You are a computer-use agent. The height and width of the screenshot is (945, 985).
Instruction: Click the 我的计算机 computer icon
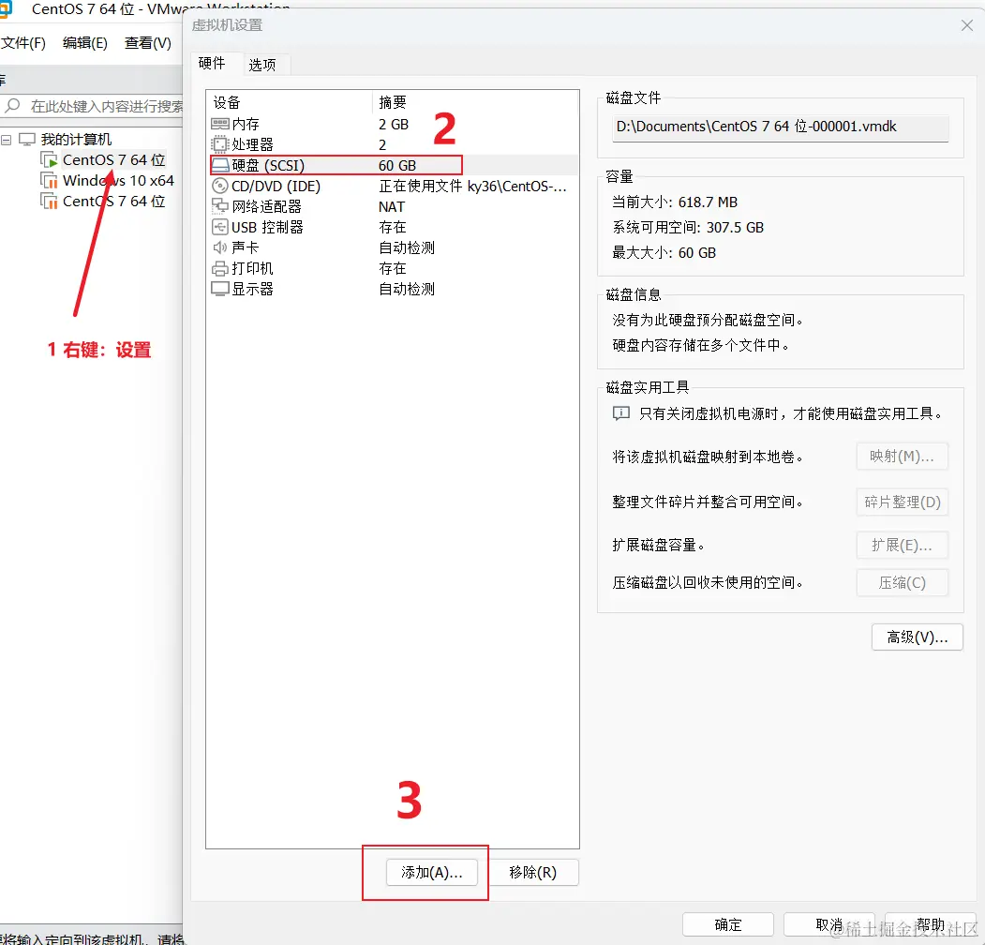click(x=27, y=139)
